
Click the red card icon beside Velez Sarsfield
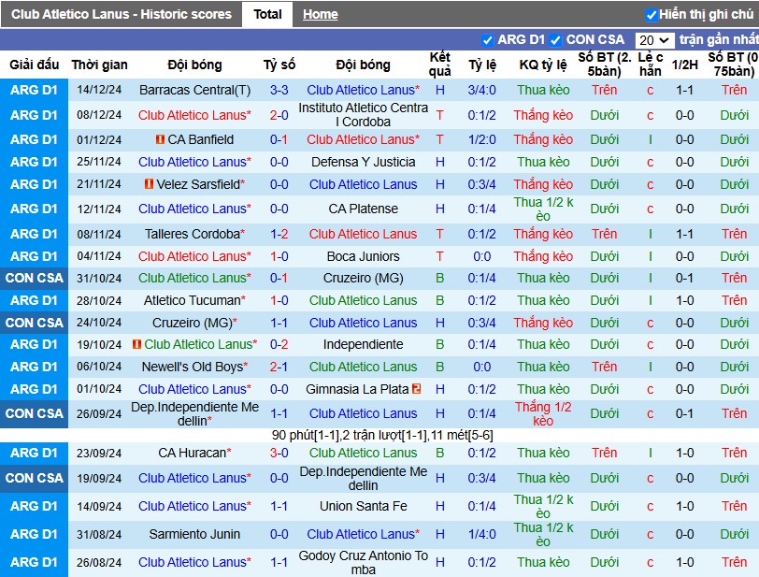(x=150, y=184)
